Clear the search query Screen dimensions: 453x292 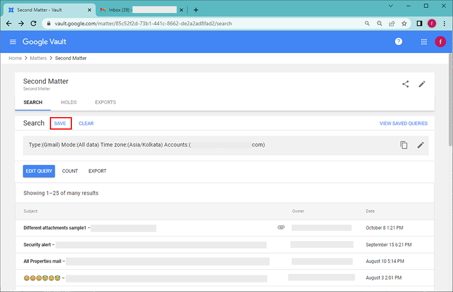pos(86,123)
